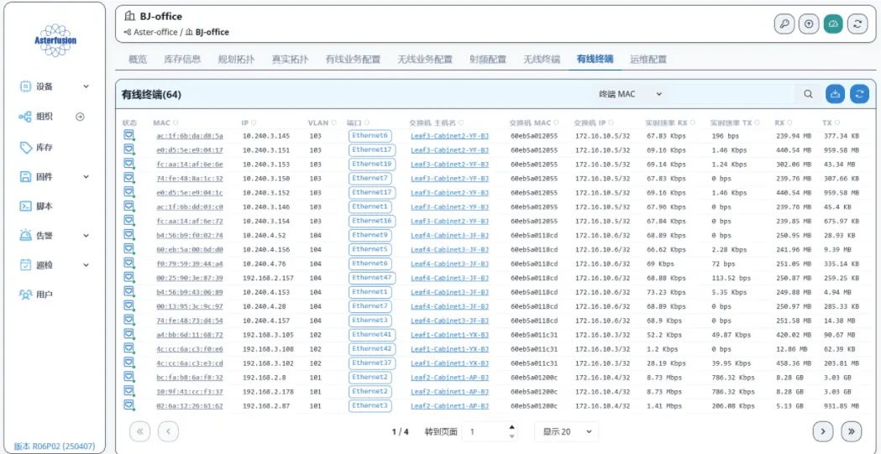Click the blue table refresh icon
Image resolution: width=881 pixels, height=454 pixels.
click(x=859, y=94)
